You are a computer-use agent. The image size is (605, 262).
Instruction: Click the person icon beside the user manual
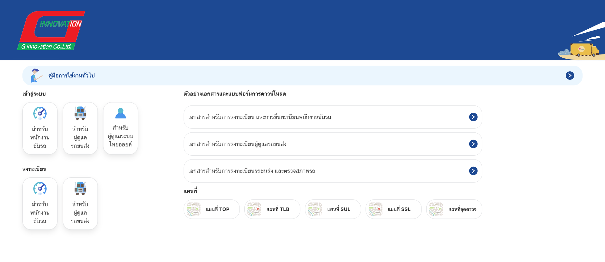pos(36,76)
